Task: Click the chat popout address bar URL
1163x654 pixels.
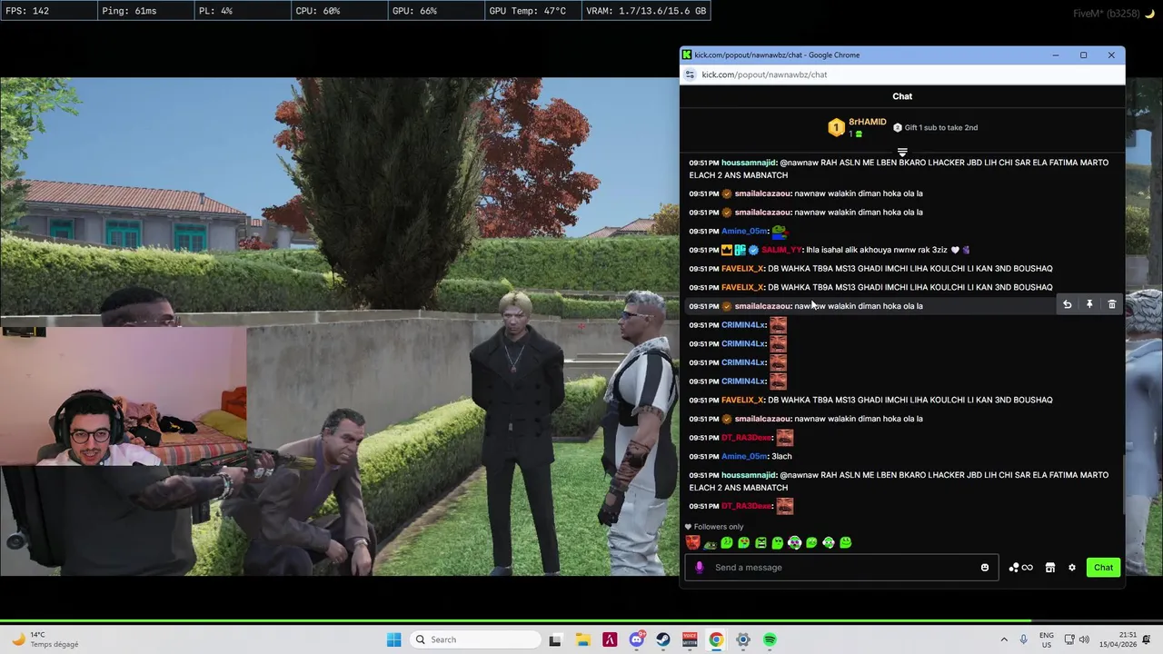Action: (x=764, y=74)
